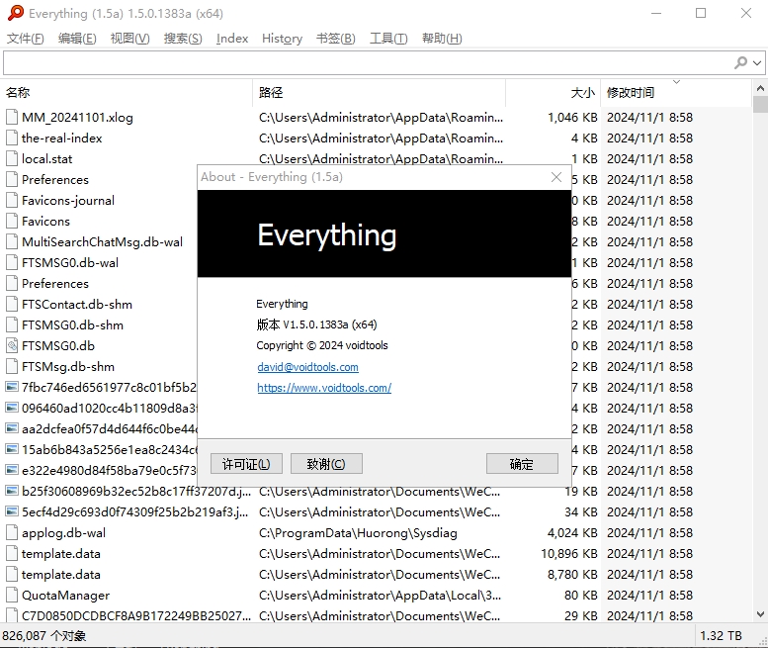This screenshot has height=648, width=768.
Task: Click version text V1.5.0.1383a (x64) in dialog
Action: [x=330, y=324]
